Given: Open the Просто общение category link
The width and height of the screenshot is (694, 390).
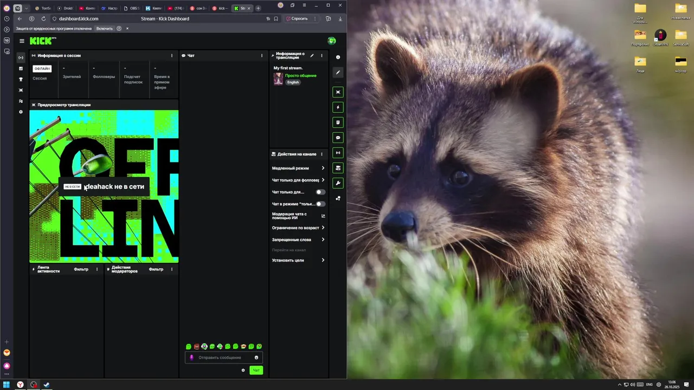Looking at the screenshot, I should (x=300, y=75).
